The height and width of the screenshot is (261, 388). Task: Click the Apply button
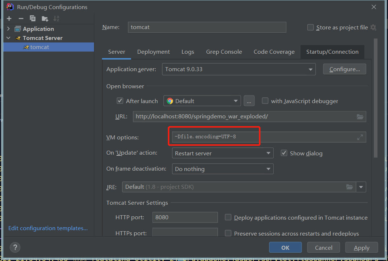(x=362, y=248)
